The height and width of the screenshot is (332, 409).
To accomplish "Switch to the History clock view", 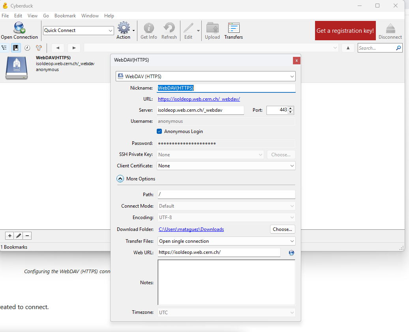I will coord(27,48).
